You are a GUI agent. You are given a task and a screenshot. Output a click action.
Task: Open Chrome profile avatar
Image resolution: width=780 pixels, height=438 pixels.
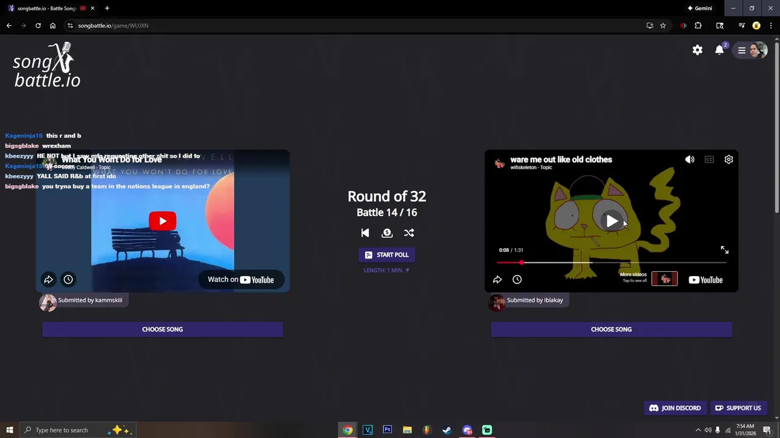tap(756, 26)
